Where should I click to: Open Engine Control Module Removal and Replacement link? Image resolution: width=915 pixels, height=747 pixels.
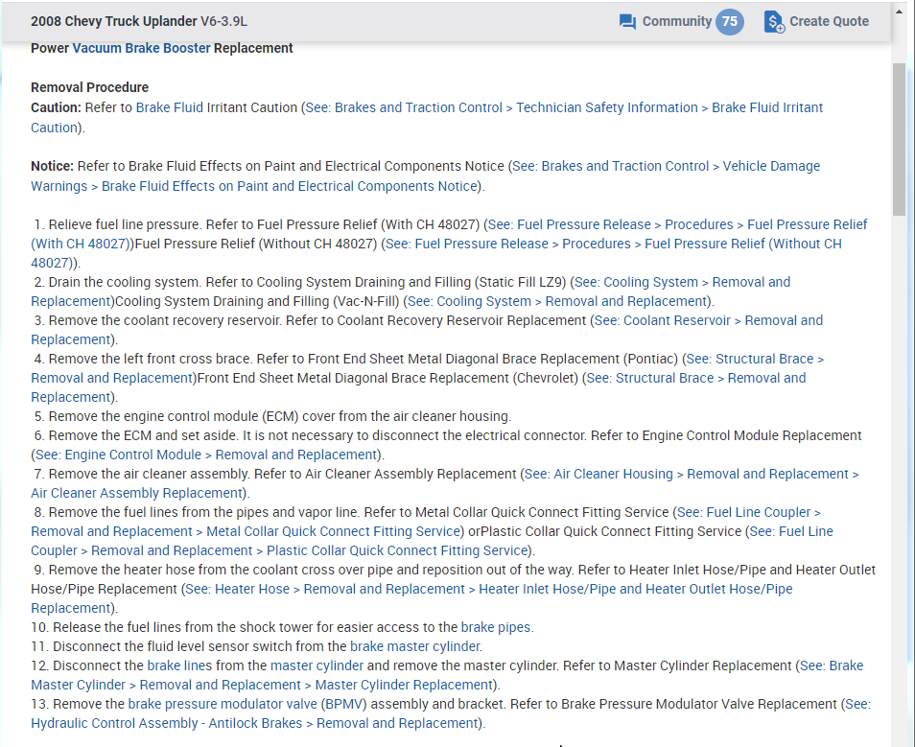tap(206, 455)
